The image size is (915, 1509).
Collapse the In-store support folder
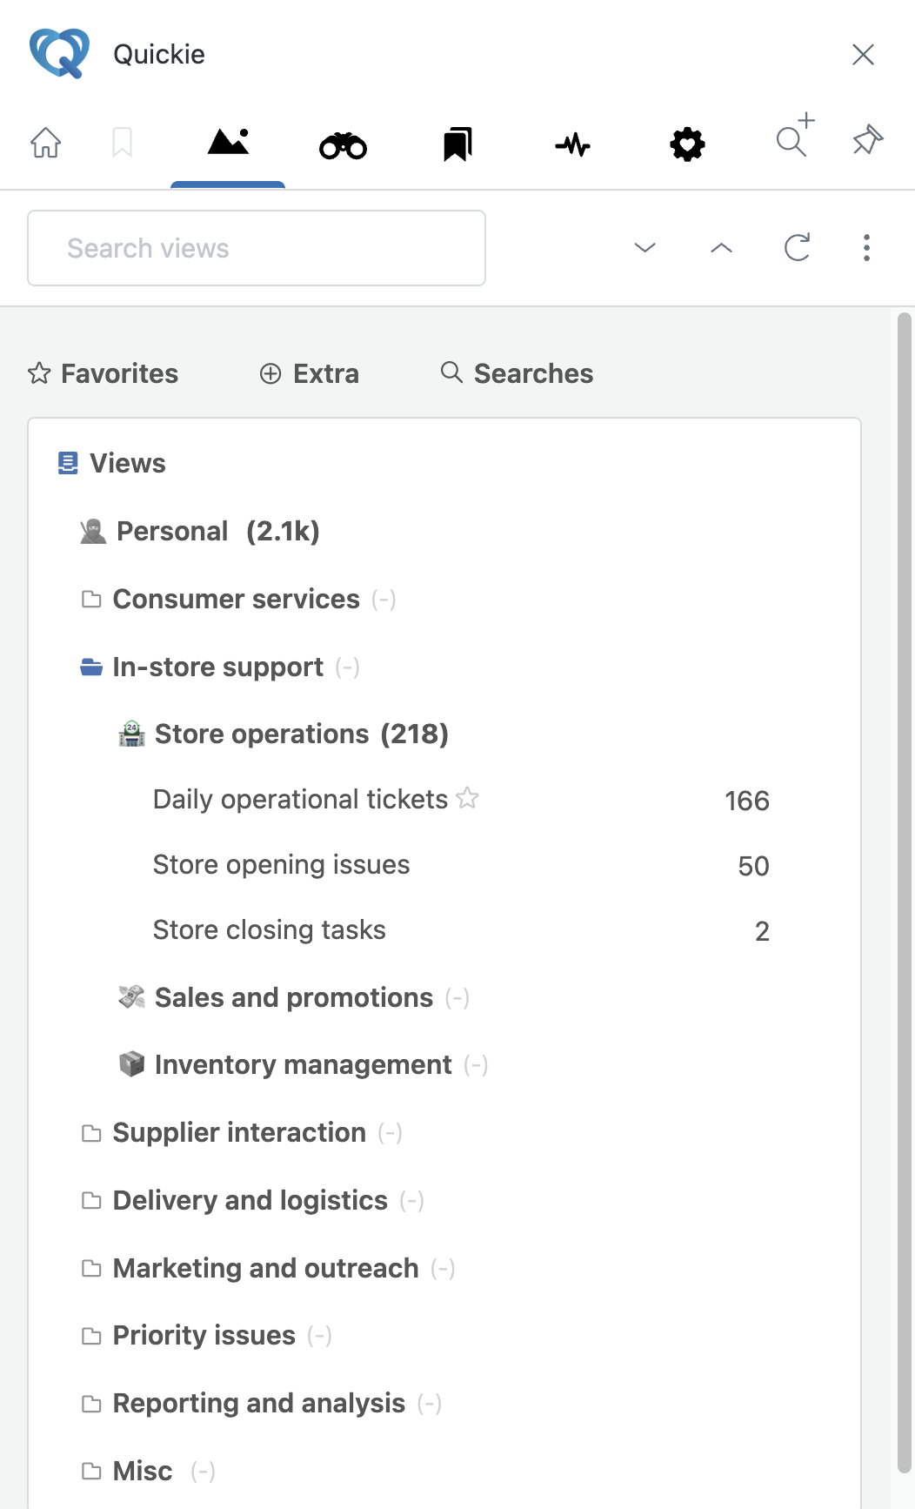(220, 667)
